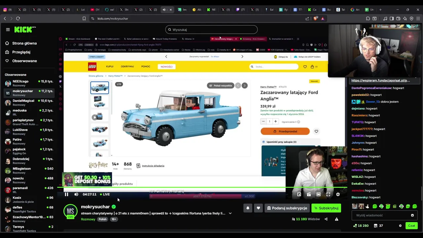Open Brave VPN shield icon
423x238 pixels.
click(x=411, y=19)
